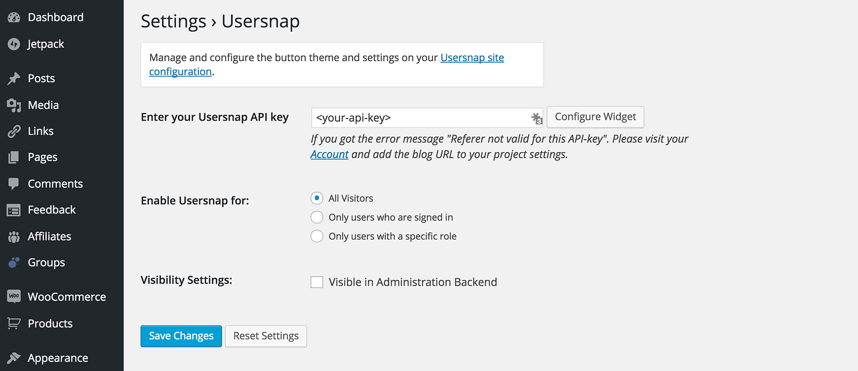The height and width of the screenshot is (371, 858).
Task: Open the Feedback menu item
Action: pos(51,210)
